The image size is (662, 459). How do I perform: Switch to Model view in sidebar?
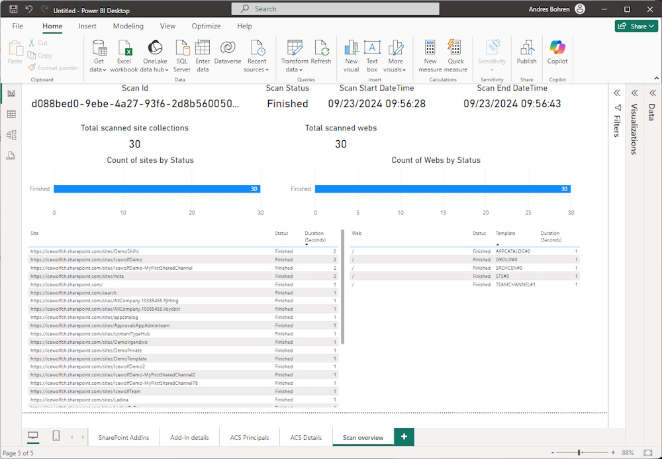point(11,134)
